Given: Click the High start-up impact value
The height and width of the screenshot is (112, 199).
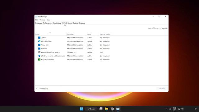Looking at the screenshot, I should [x=101, y=52].
